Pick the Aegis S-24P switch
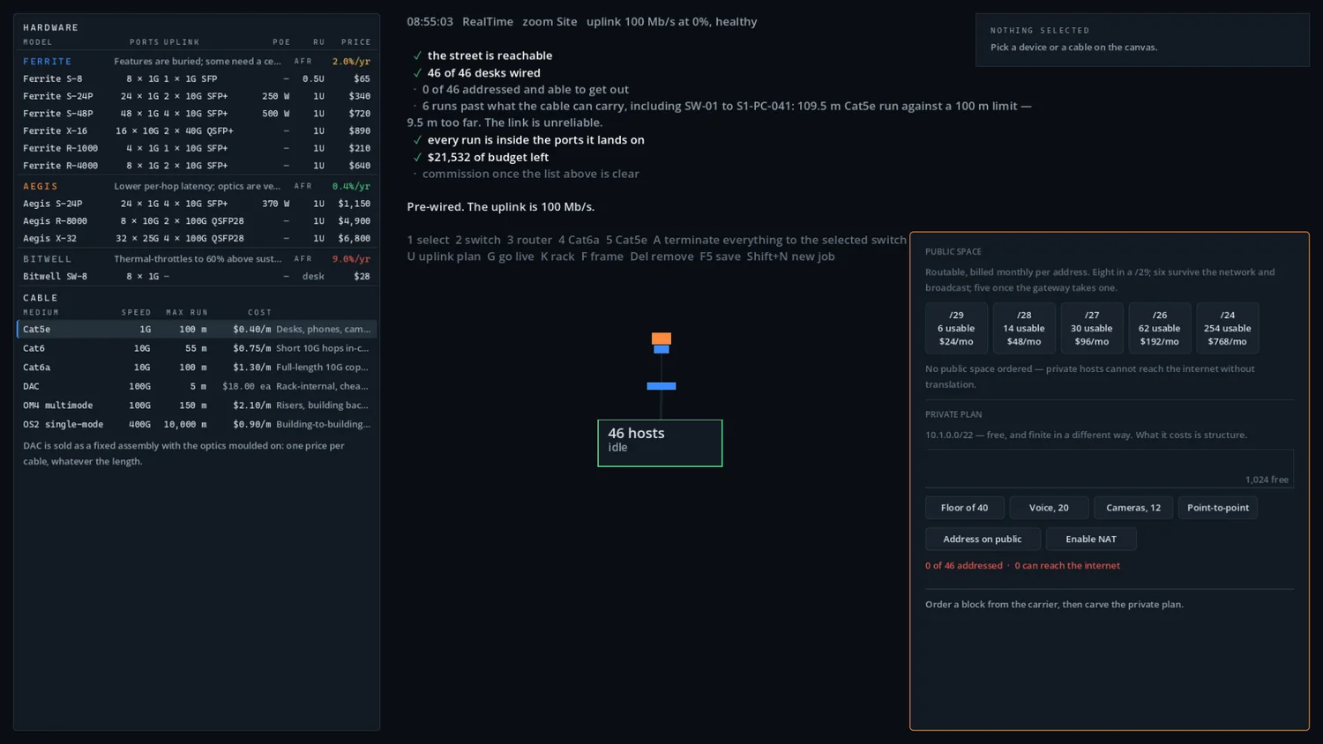This screenshot has width=1323, height=744. click(x=197, y=204)
